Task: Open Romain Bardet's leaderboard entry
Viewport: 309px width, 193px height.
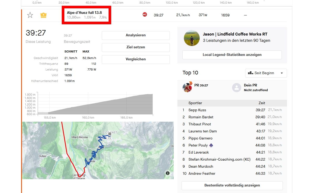Action: click(201, 117)
